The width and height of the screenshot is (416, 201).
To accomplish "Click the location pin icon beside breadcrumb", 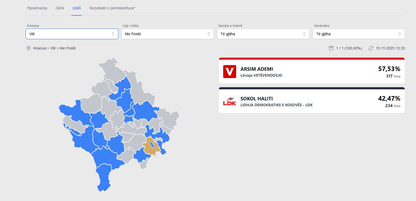I will pos(29,48).
